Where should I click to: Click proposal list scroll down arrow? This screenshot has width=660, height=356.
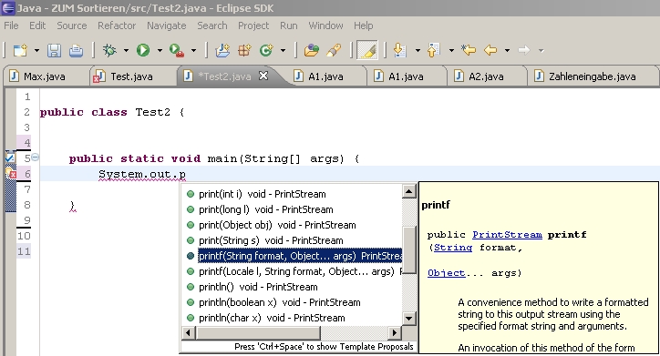tap(408, 318)
